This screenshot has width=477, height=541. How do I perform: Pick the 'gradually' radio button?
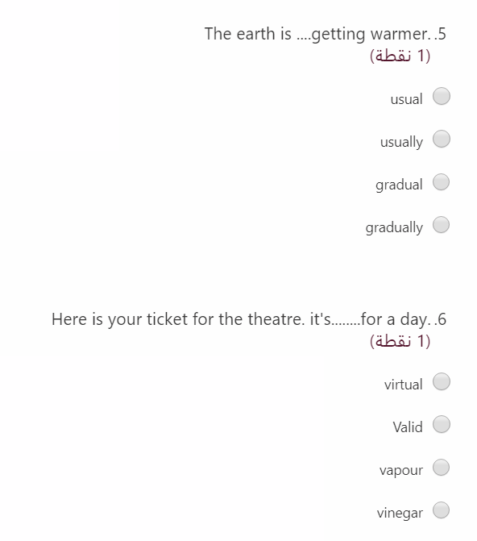tap(441, 225)
